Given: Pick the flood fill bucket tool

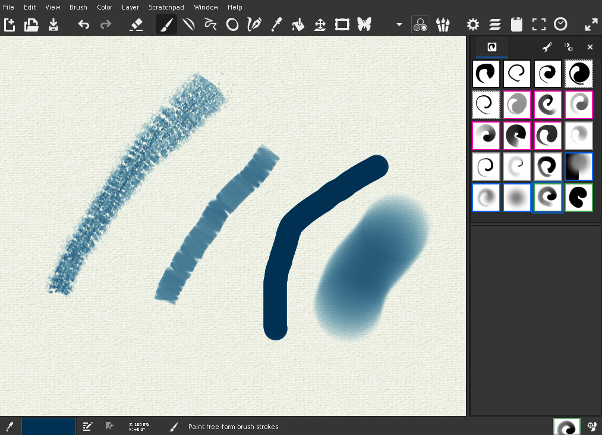Looking at the screenshot, I should [298, 24].
